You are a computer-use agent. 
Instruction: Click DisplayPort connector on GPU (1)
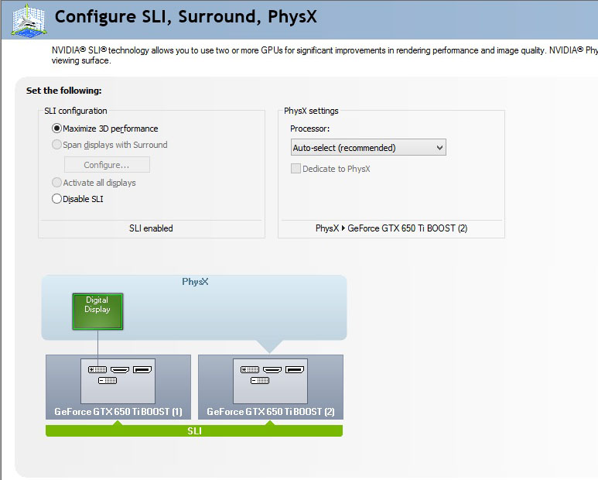[142, 370]
